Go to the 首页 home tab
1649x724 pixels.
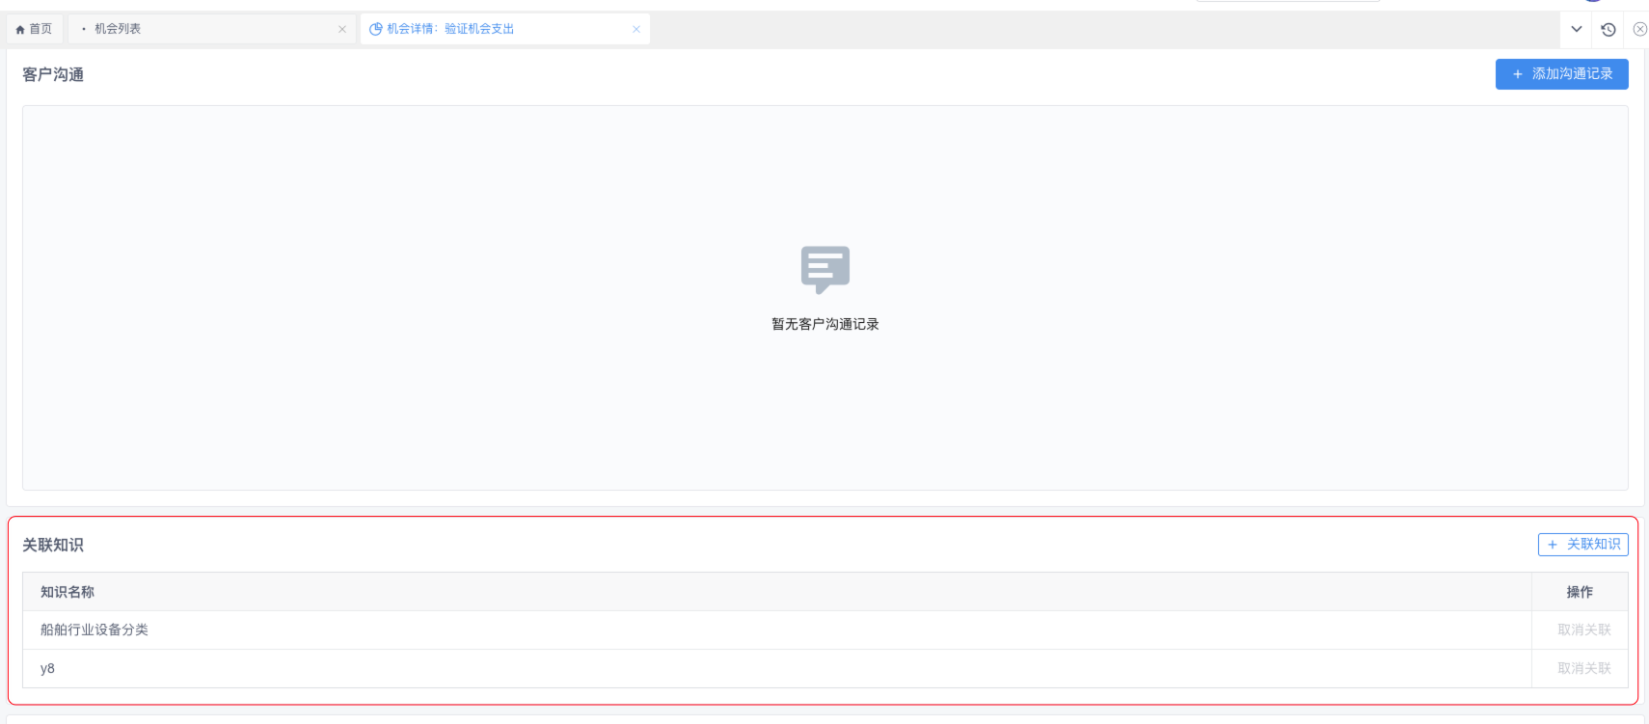click(35, 29)
